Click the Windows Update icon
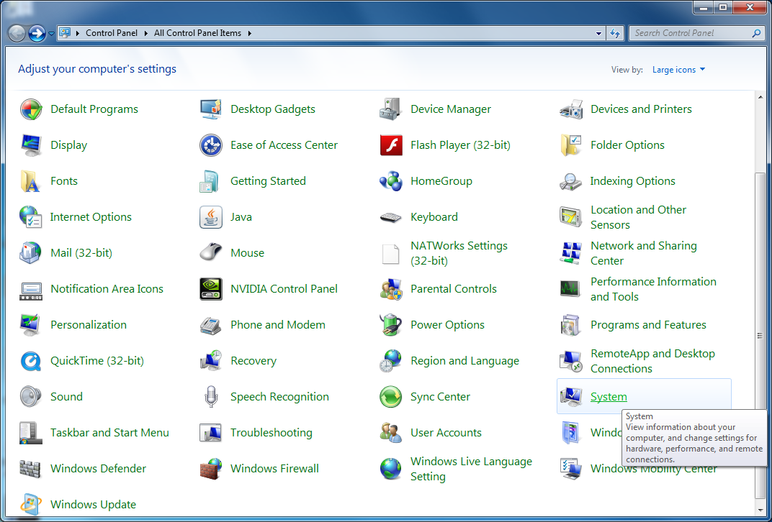The height and width of the screenshot is (522, 772). pos(31,504)
